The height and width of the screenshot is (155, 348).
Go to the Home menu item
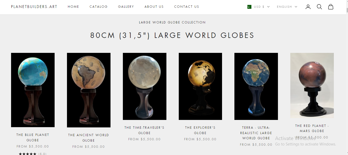[x=73, y=7]
